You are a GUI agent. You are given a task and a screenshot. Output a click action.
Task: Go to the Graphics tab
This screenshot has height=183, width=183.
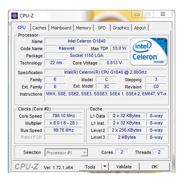click(121, 28)
